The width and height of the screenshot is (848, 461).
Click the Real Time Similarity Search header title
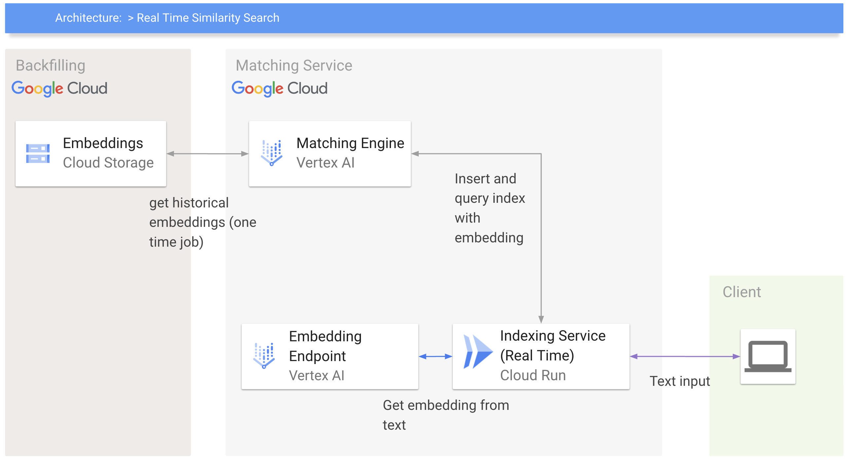coord(208,18)
